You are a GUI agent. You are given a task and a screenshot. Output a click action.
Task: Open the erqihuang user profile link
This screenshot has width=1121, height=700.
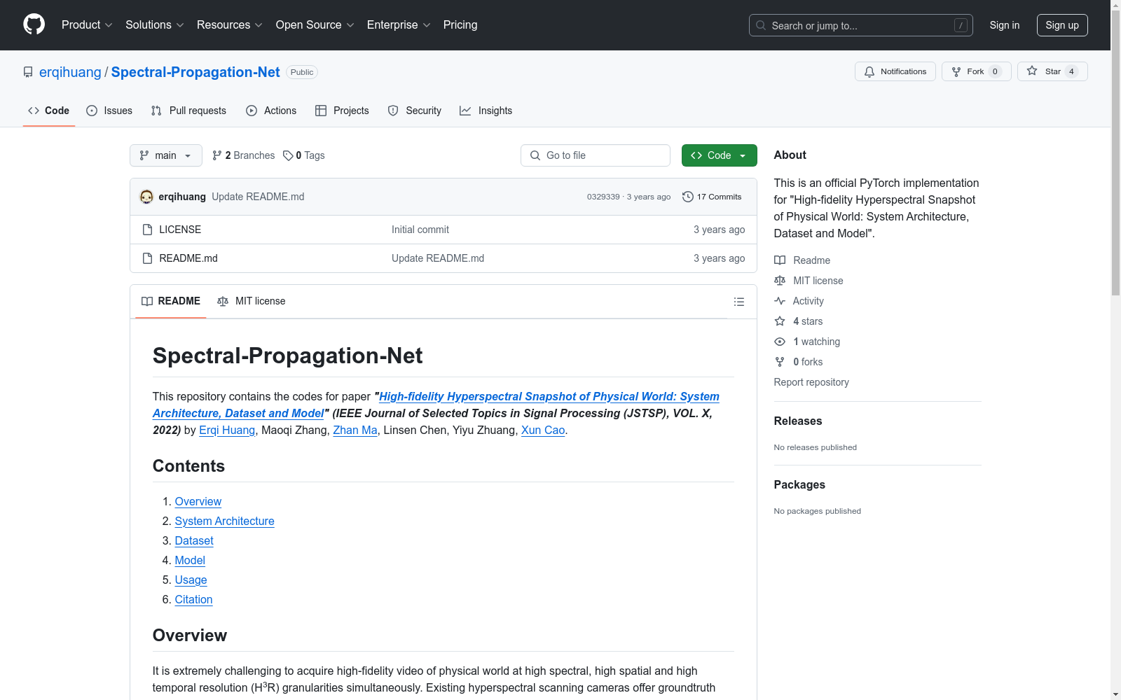coord(70,72)
